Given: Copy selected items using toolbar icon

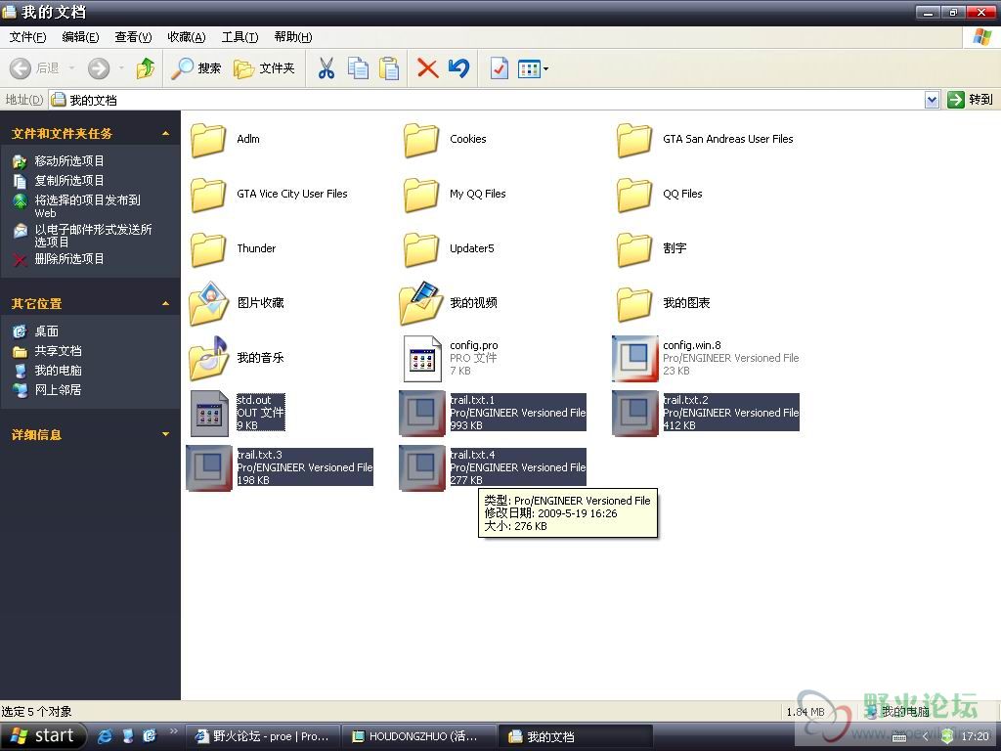Looking at the screenshot, I should (x=358, y=68).
